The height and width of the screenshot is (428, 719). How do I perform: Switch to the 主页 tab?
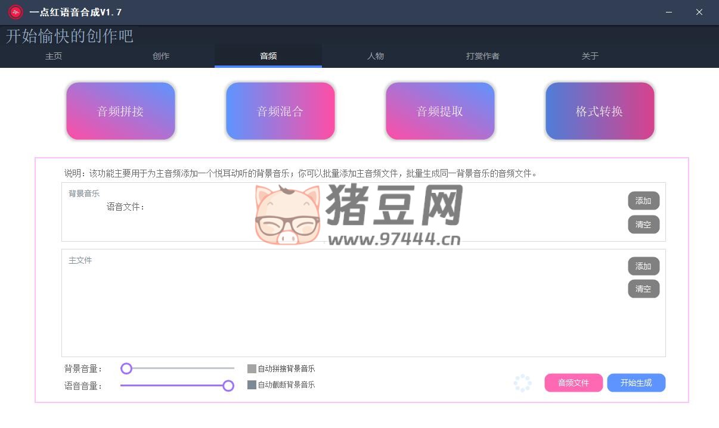(x=54, y=56)
